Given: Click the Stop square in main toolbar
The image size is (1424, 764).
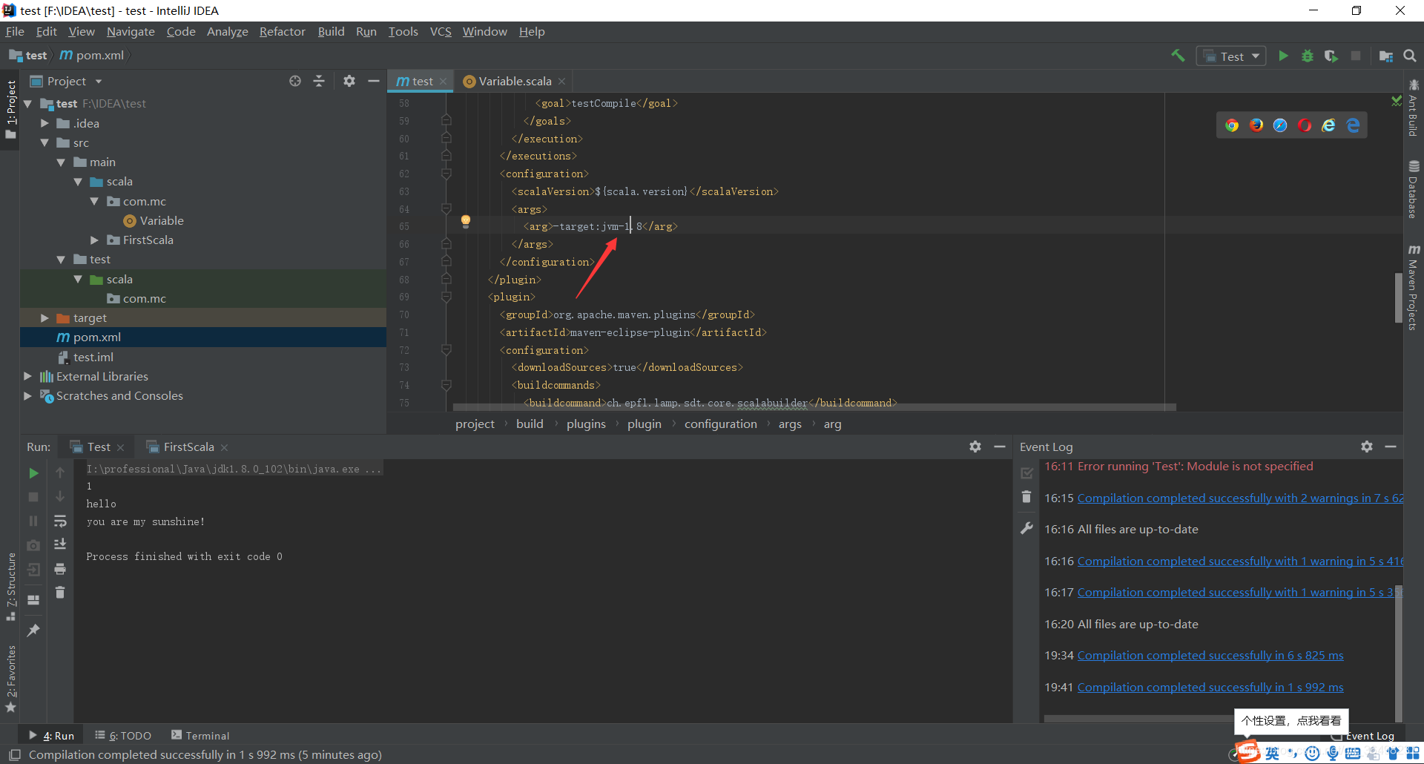Looking at the screenshot, I should pos(1356,56).
